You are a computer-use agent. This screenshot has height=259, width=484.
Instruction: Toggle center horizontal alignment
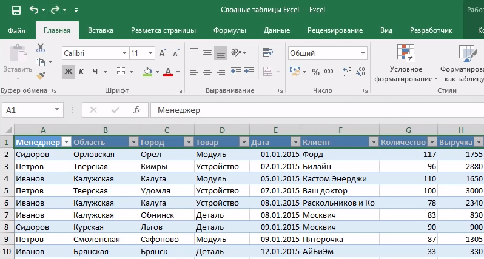[207, 72]
